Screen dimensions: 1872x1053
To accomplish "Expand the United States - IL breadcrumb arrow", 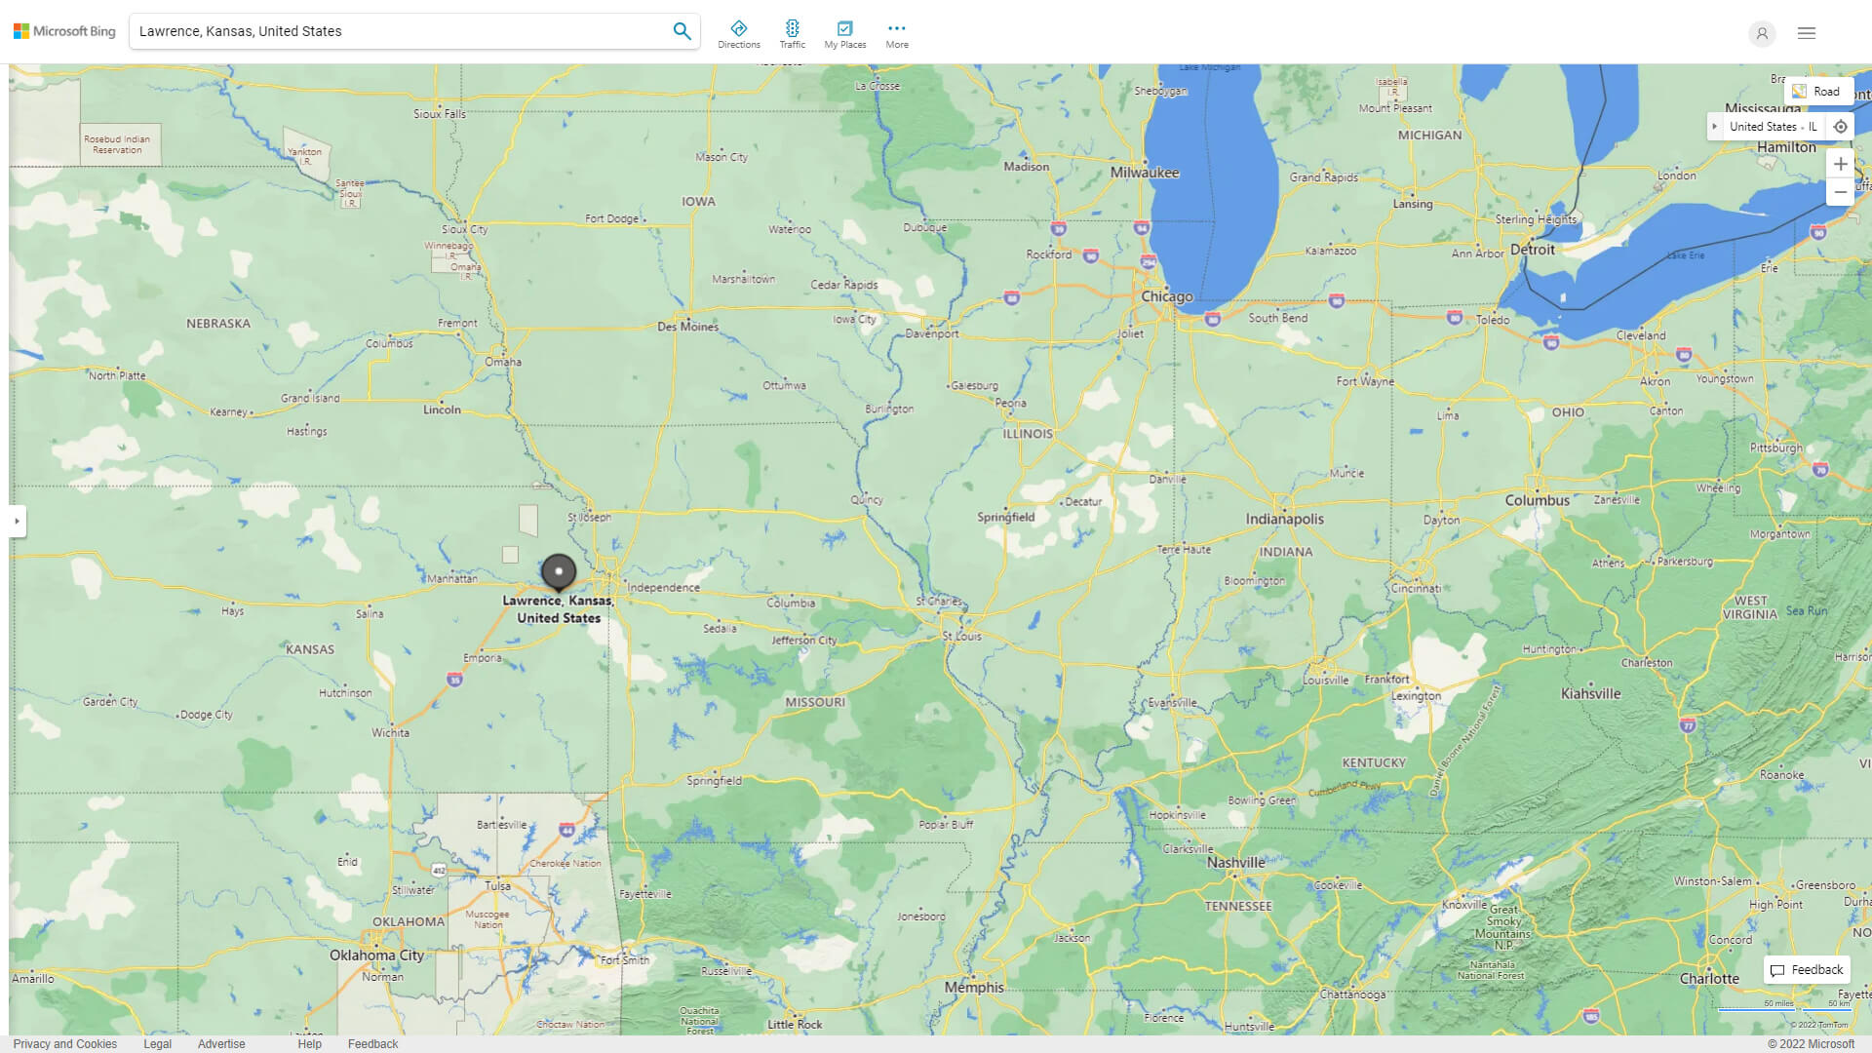I will [1716, 127].
